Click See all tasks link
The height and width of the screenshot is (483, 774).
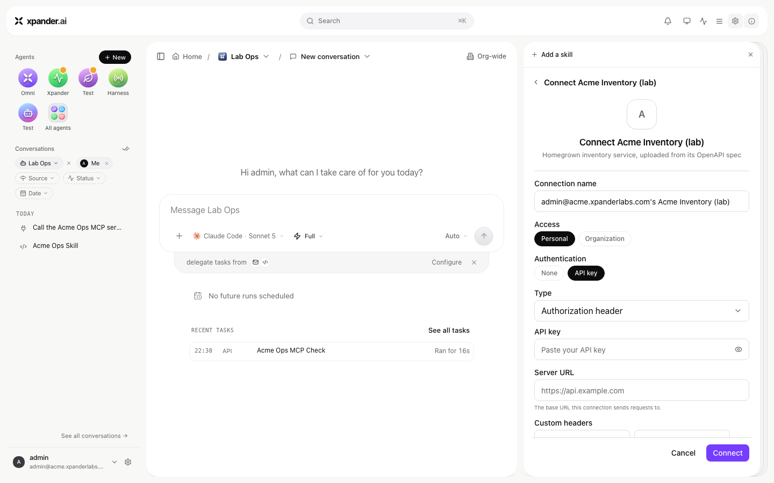point(449,330)
